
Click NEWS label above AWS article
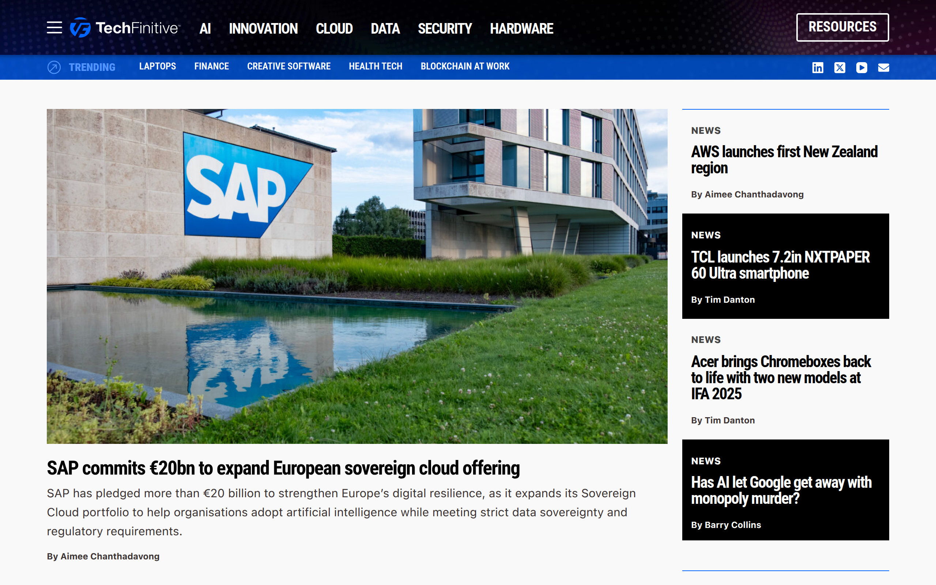pyautogui.click(x=706, y=131)
